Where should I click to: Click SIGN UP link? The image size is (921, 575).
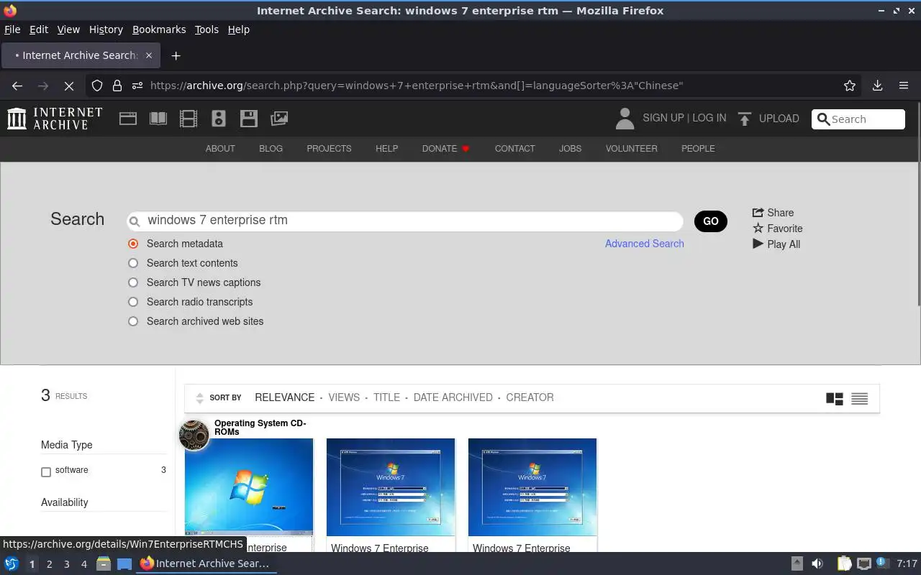(x=663, y=118)
